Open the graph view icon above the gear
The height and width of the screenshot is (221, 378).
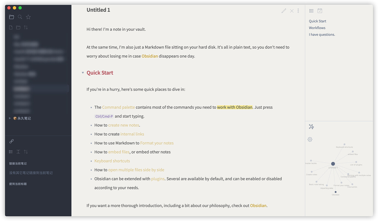pyautogui.click(x=311, y=126)
